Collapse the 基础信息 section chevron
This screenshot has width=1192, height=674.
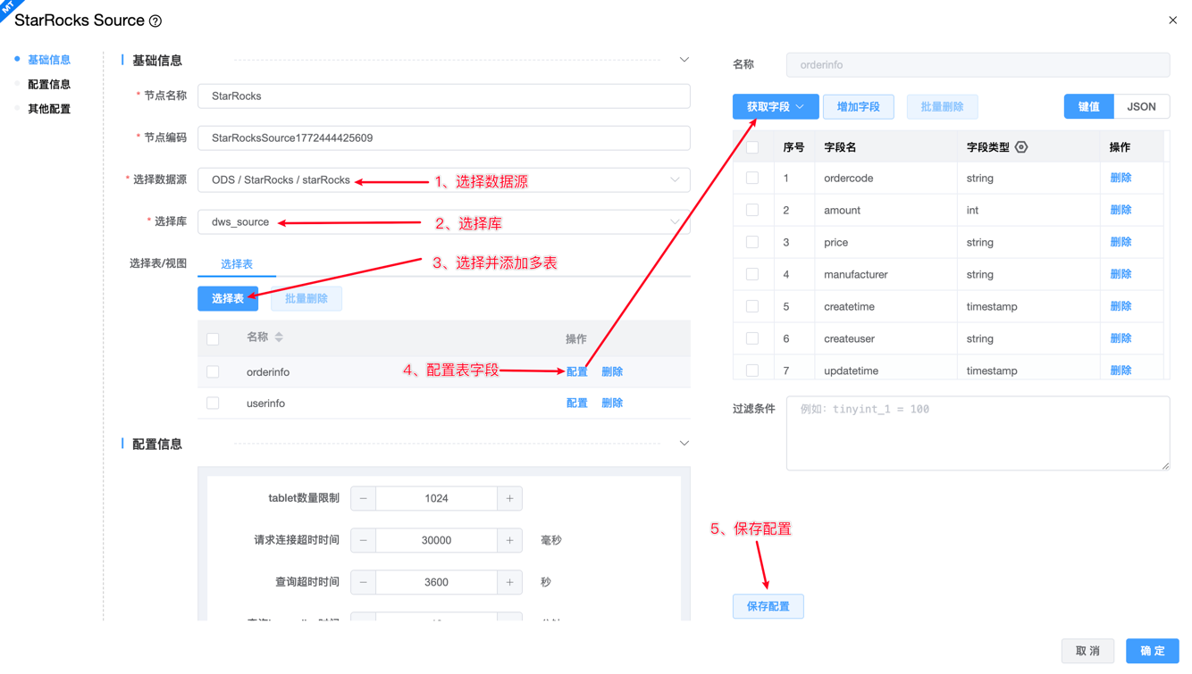(684, 60)
